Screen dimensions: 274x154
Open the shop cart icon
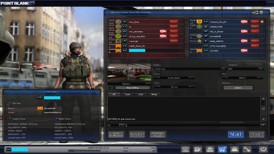pos(222,149)
